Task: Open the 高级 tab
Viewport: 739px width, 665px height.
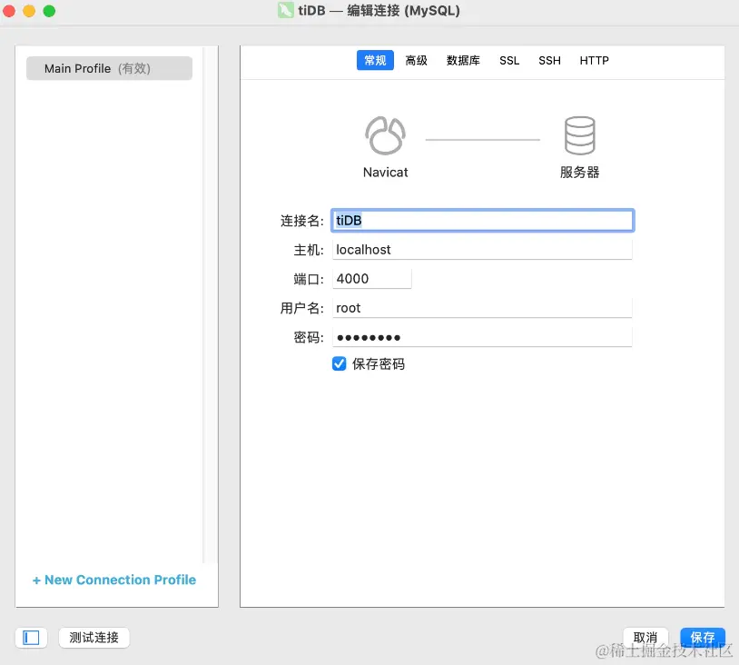Action: [x=416, y=60]
